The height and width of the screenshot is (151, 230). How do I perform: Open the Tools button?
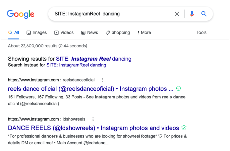point(201,33)
